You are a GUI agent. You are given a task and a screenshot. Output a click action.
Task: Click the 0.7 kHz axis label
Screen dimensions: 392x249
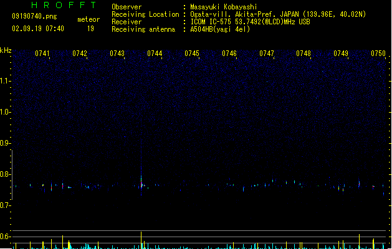click(5, 205)
